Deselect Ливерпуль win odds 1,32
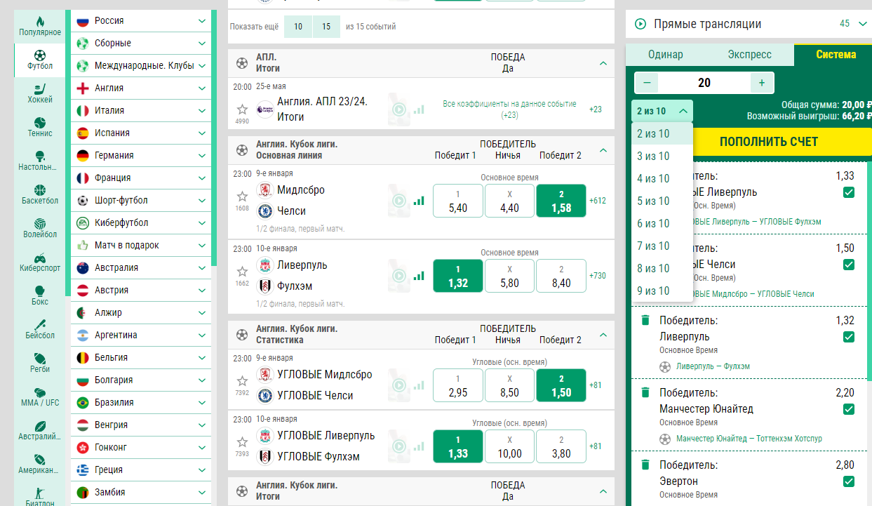The image size is (872, 506). coord(458,276)
